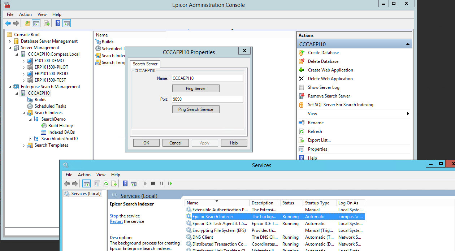455x251 pixels.
Task: Select Scheduled Tasks in console tree
Action: pyautogui.click(x=50, y=106)
